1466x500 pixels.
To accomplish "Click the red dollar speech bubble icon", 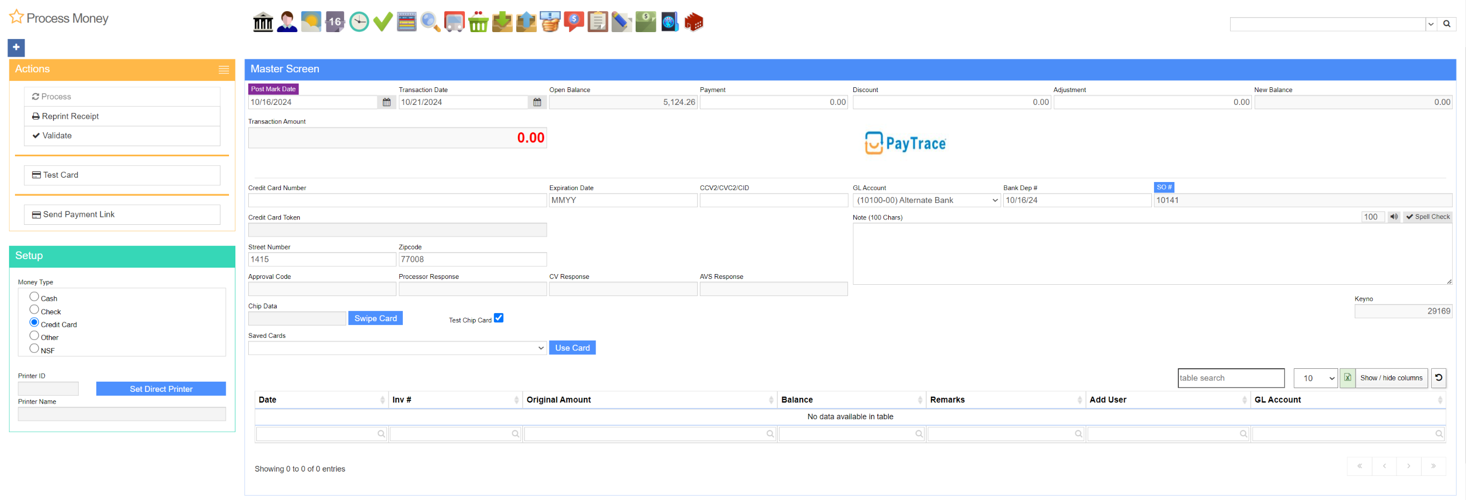I will click(x=574, y=22).
